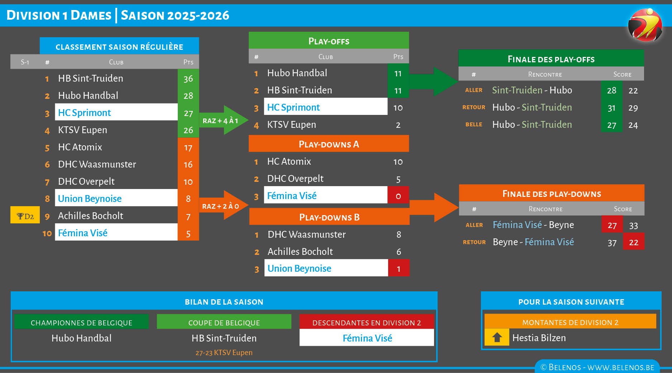Click the red 0 points cell of Fémina Visé

click(398, 195)
